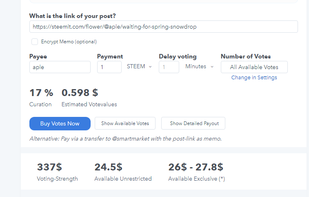Open the Minutes delay unit selector
Viewport: 309px width, 197px height.
pos(199,67)
